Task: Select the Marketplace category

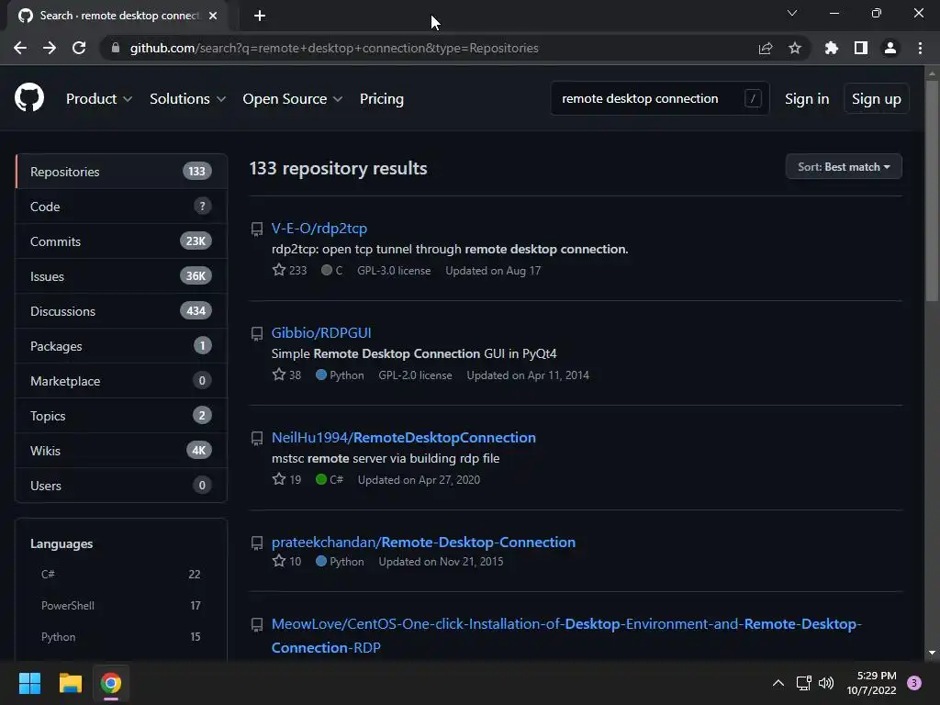Action: pos(121,381)
